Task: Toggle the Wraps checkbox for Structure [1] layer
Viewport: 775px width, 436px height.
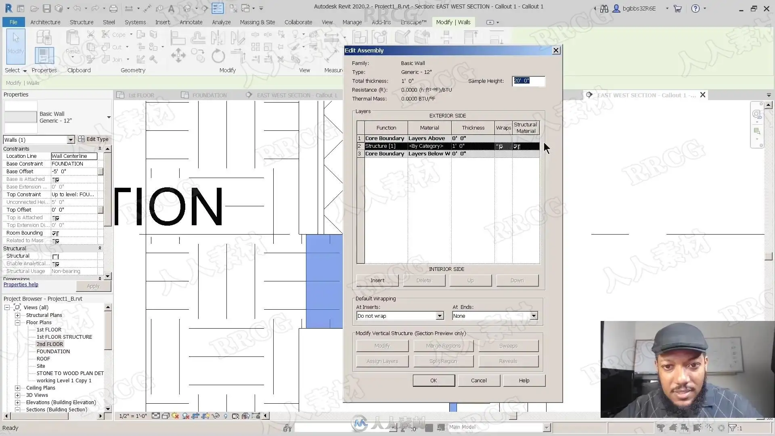Action: pos(501,147)
